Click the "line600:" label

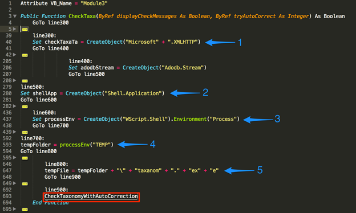tap(44, 113)
